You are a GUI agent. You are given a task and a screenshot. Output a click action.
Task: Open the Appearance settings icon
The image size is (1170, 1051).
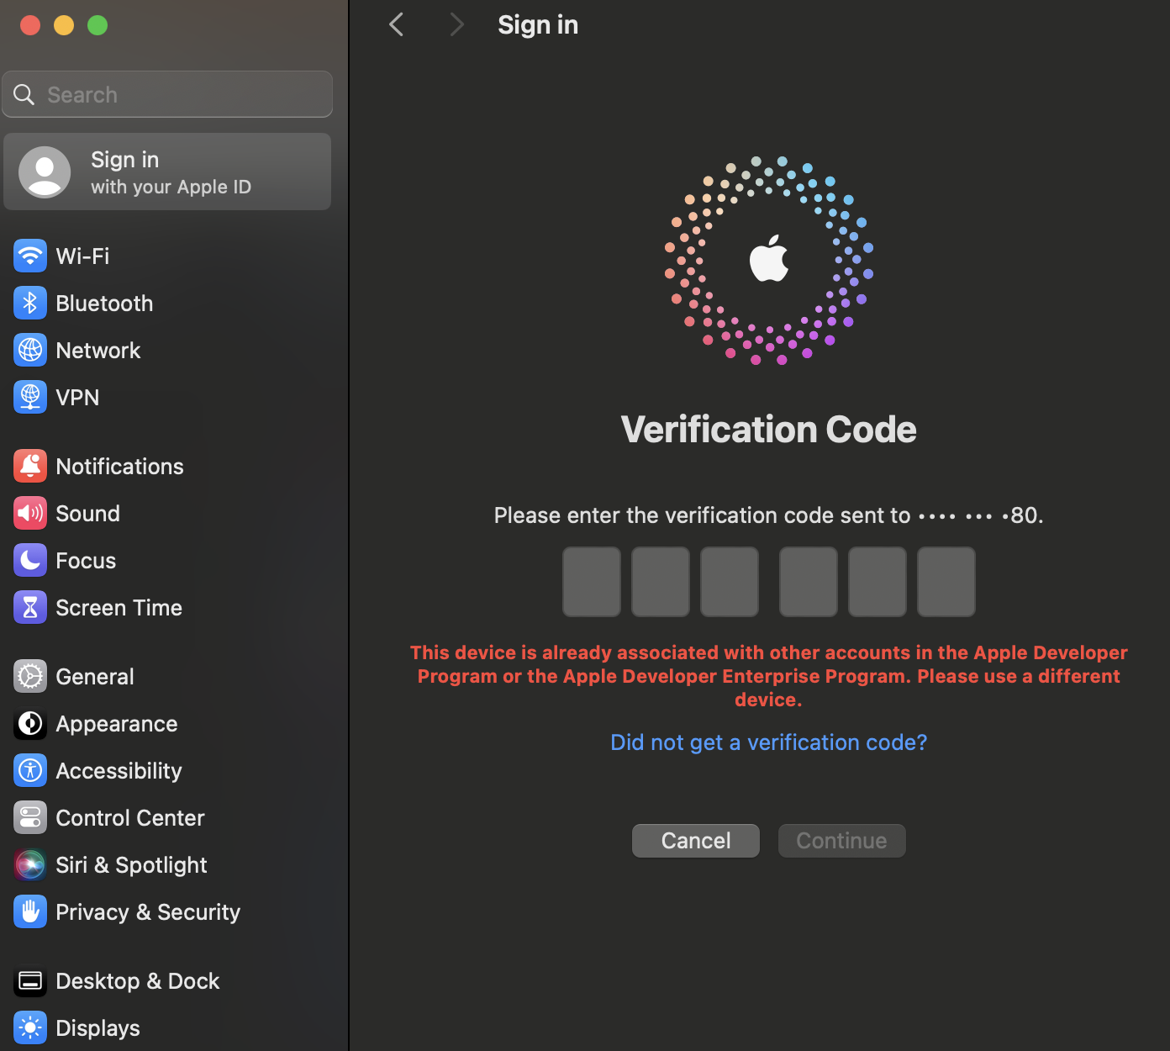pos(30,724)
